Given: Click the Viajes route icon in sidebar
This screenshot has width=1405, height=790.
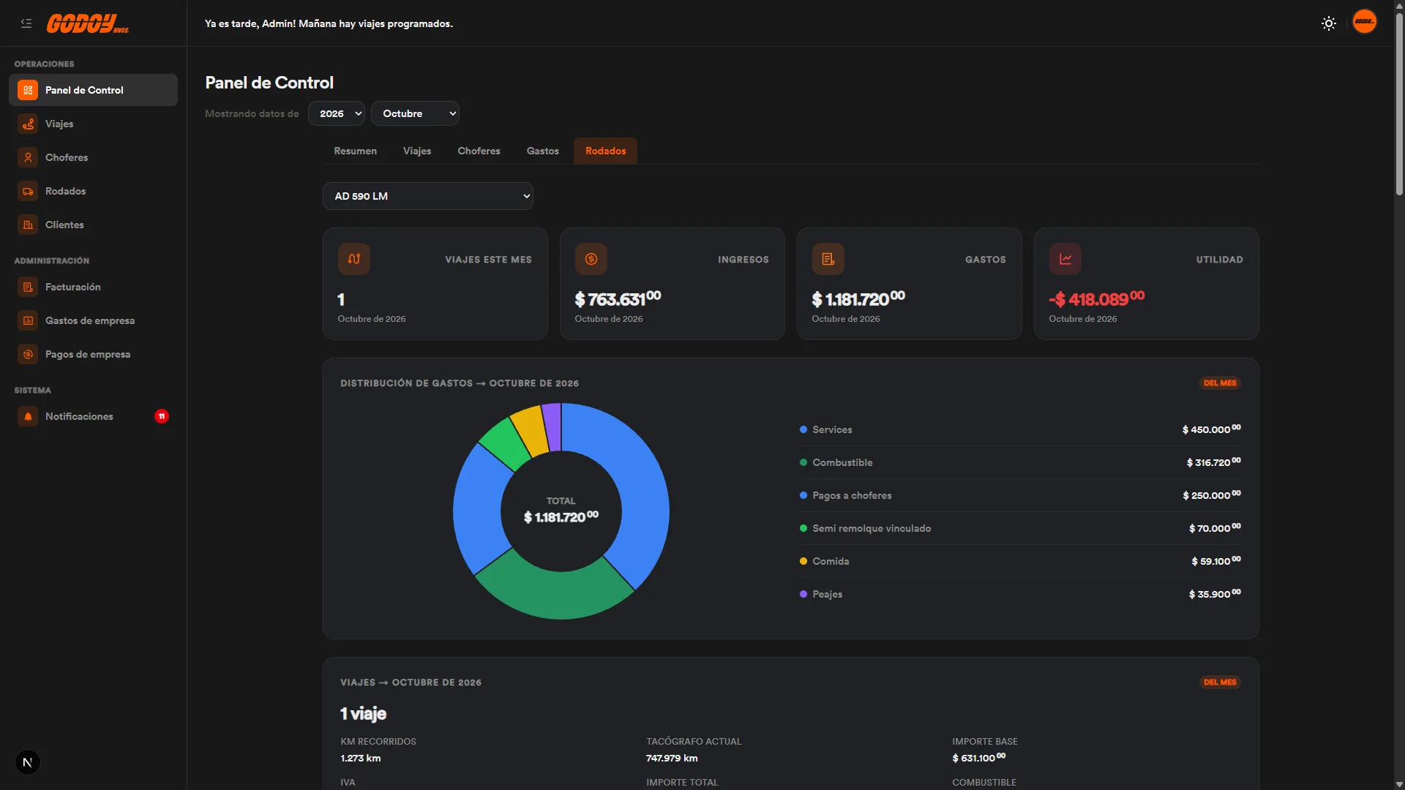Looking at the screenshot, I should click(x=28, y=124).
